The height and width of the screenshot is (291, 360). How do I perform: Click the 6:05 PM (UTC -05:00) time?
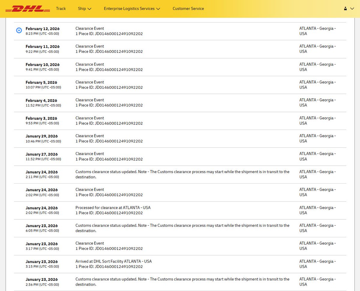click(x=42, y=231)
